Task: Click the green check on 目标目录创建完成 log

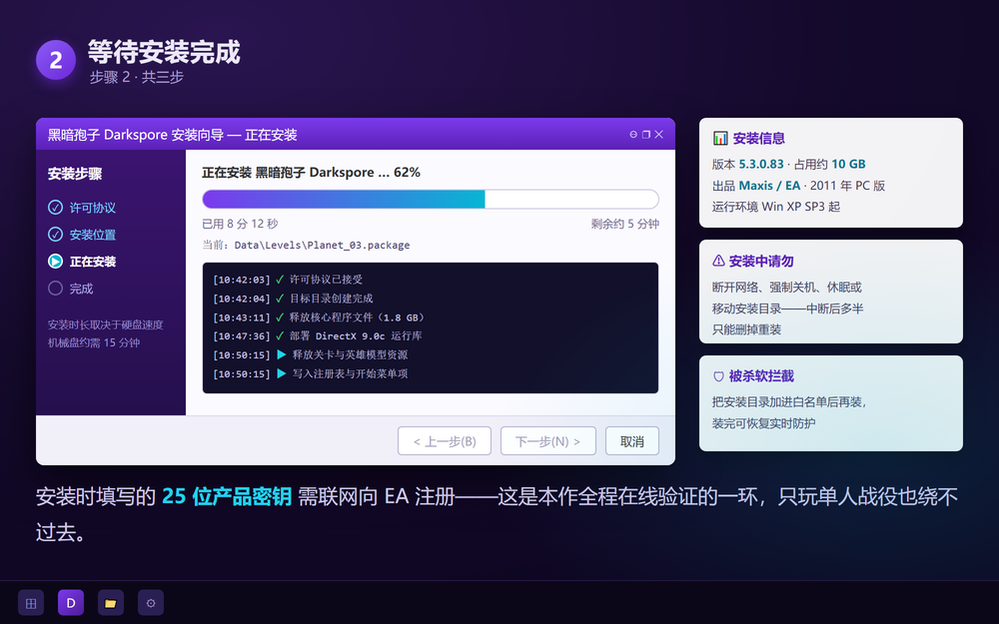Action: tap(280, 298)
